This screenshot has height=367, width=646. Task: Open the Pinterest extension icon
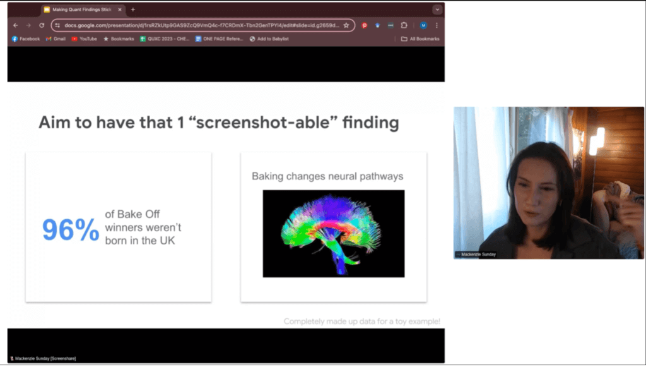pyautogui.click(x=364, y=25)
